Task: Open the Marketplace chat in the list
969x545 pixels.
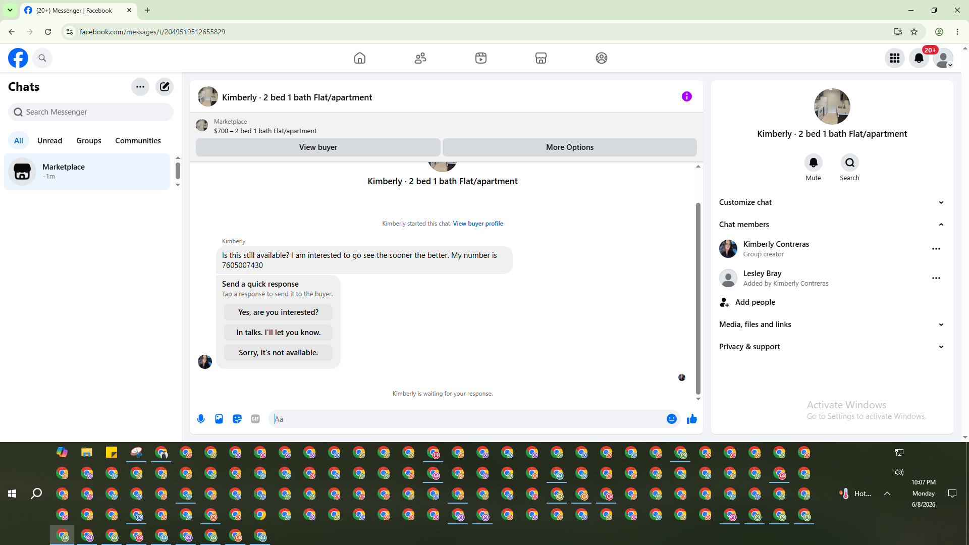Action: pyautogui.click(x=87, y=172)
